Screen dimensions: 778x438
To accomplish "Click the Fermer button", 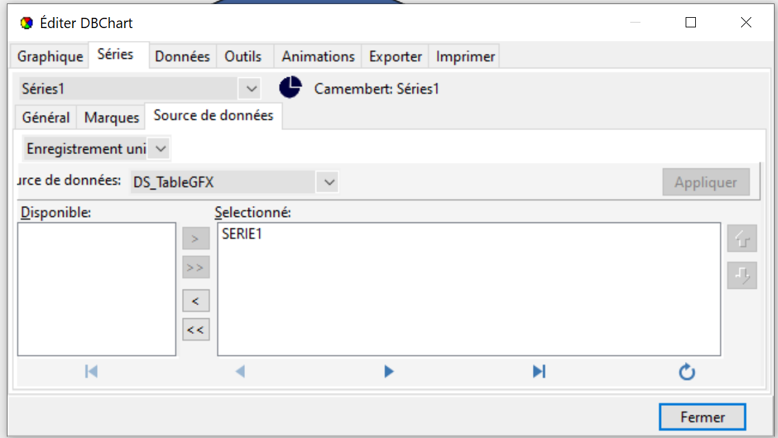I will click(x=702, y=417).
